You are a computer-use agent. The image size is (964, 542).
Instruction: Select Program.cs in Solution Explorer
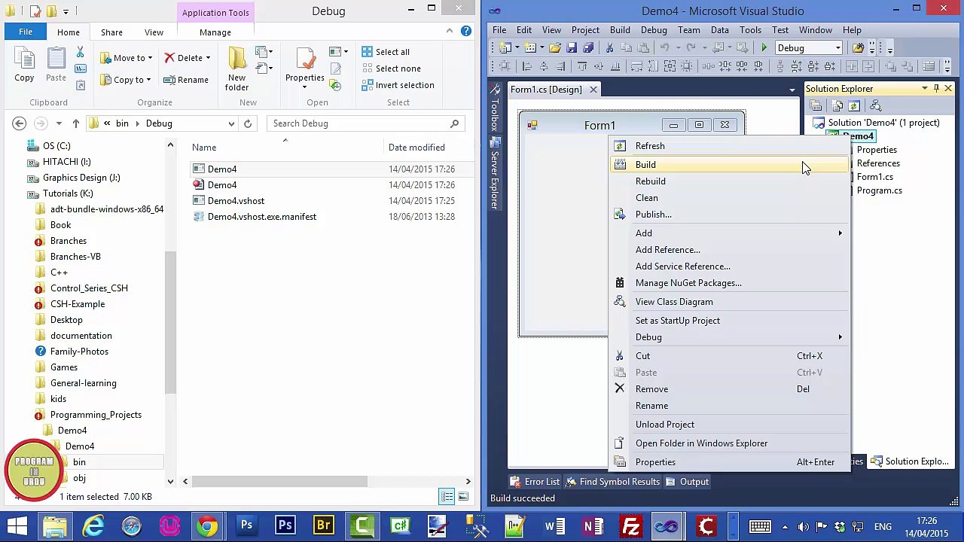(x=879, y=190)
